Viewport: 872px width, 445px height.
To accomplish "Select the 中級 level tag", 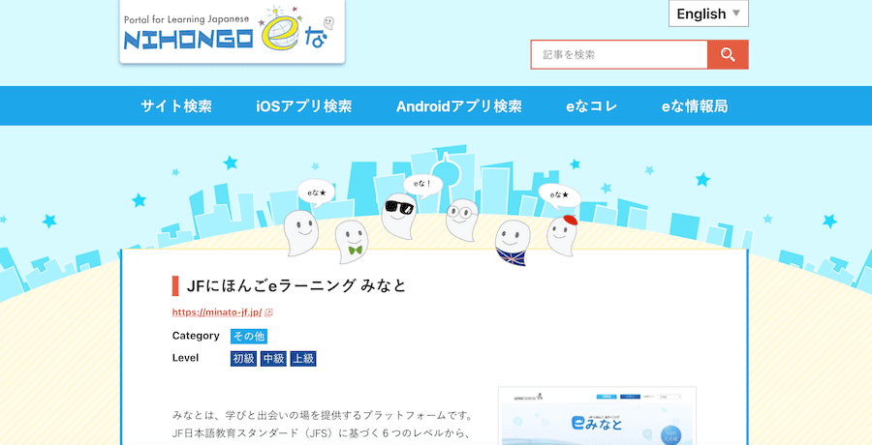I will (x=273, y=359).
